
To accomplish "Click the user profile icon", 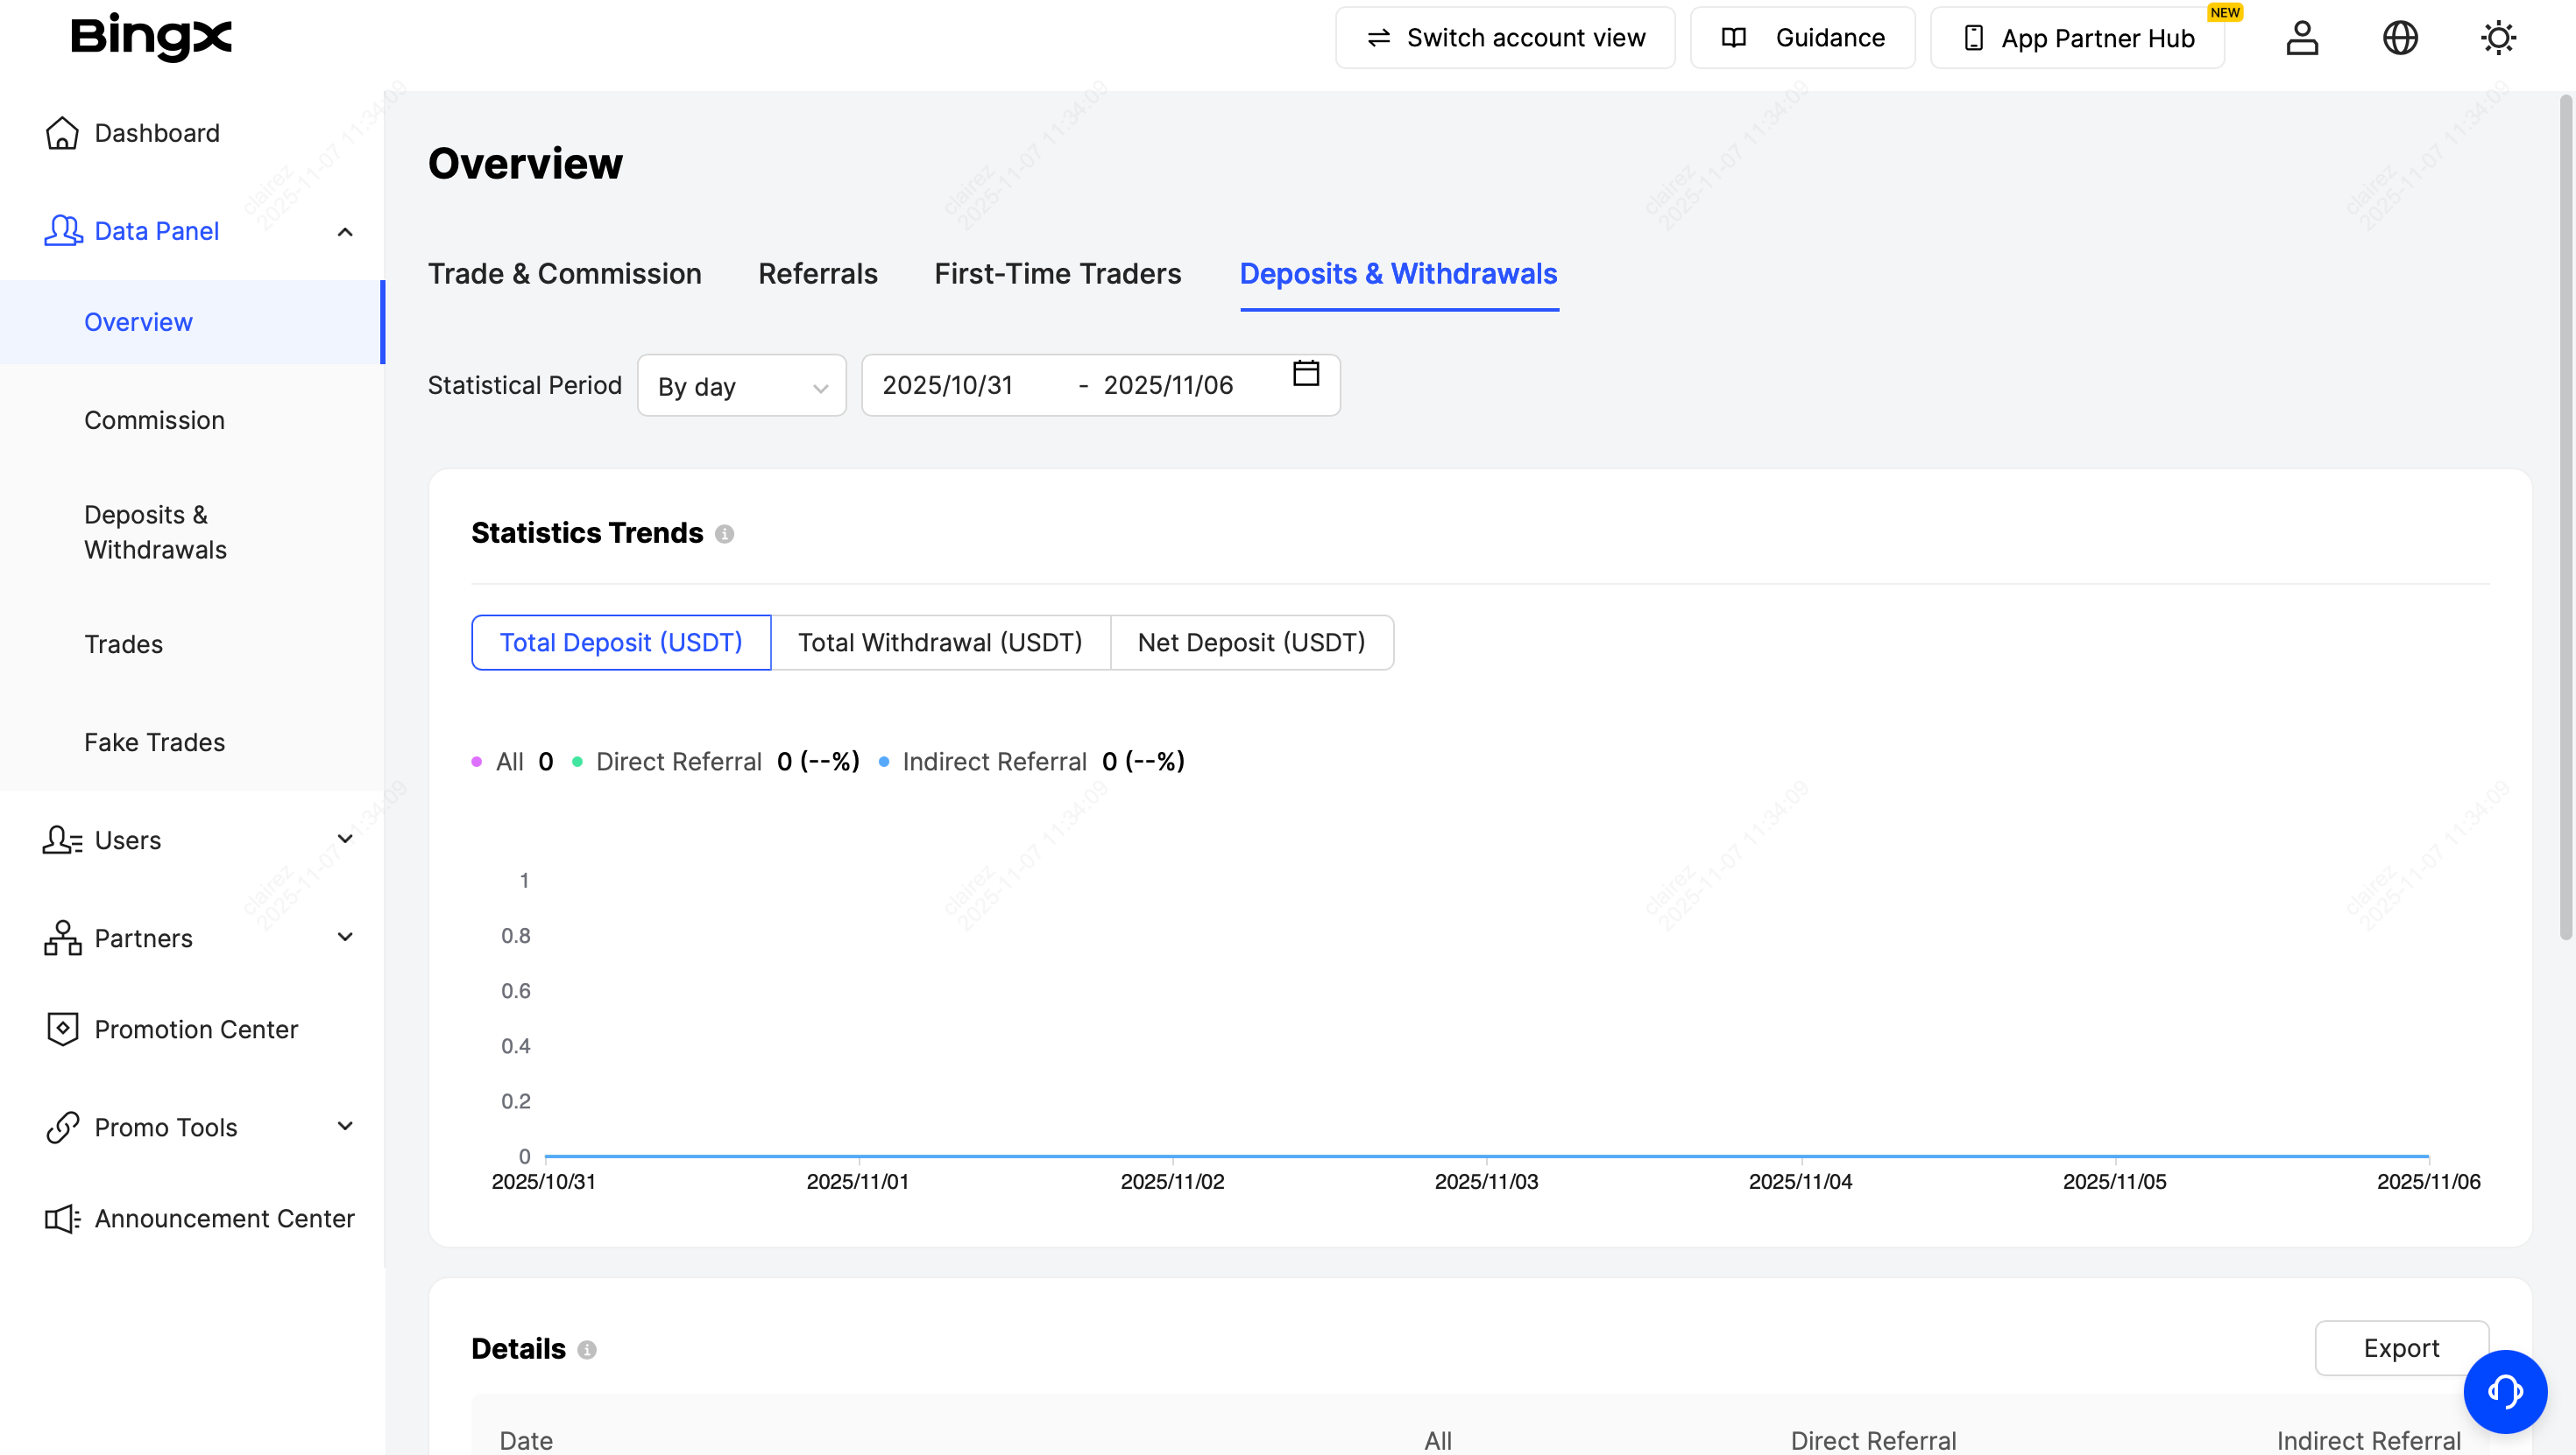I will pyautogui.click(x=2301, y=38).
